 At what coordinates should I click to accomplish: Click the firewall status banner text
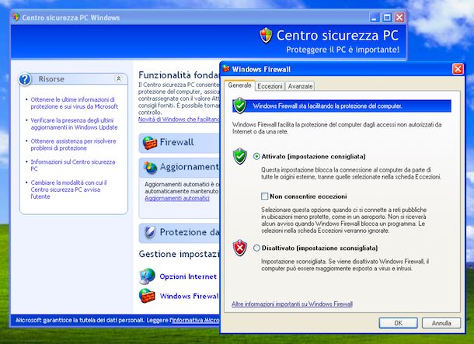click(x=327, y=106)
